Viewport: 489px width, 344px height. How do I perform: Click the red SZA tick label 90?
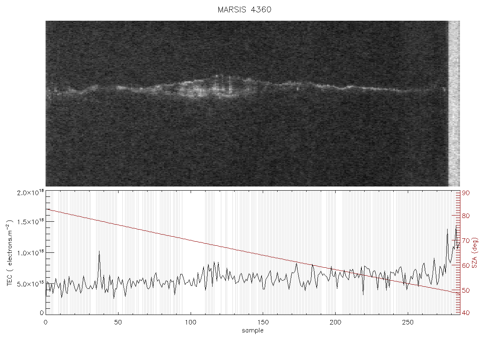click(x=466, y=193)
